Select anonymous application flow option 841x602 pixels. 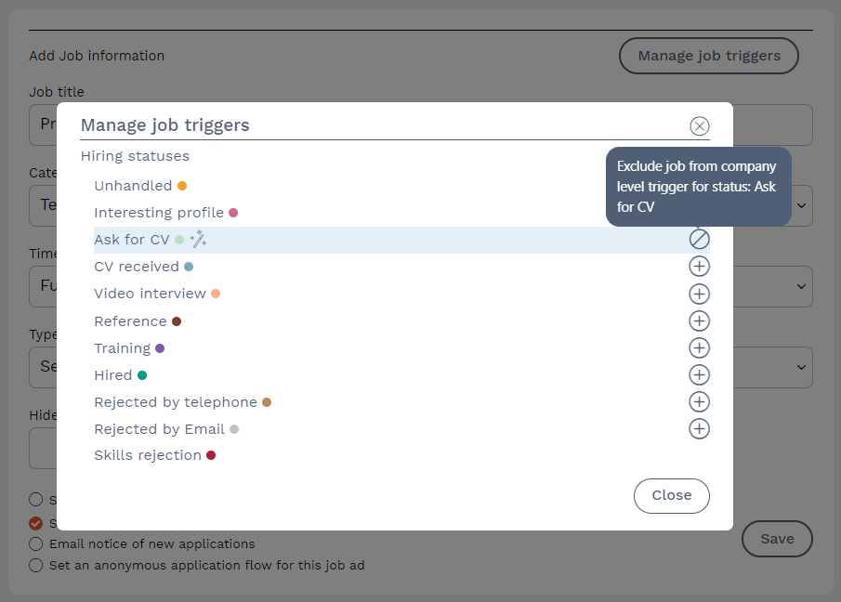click(x=36, y=565)
